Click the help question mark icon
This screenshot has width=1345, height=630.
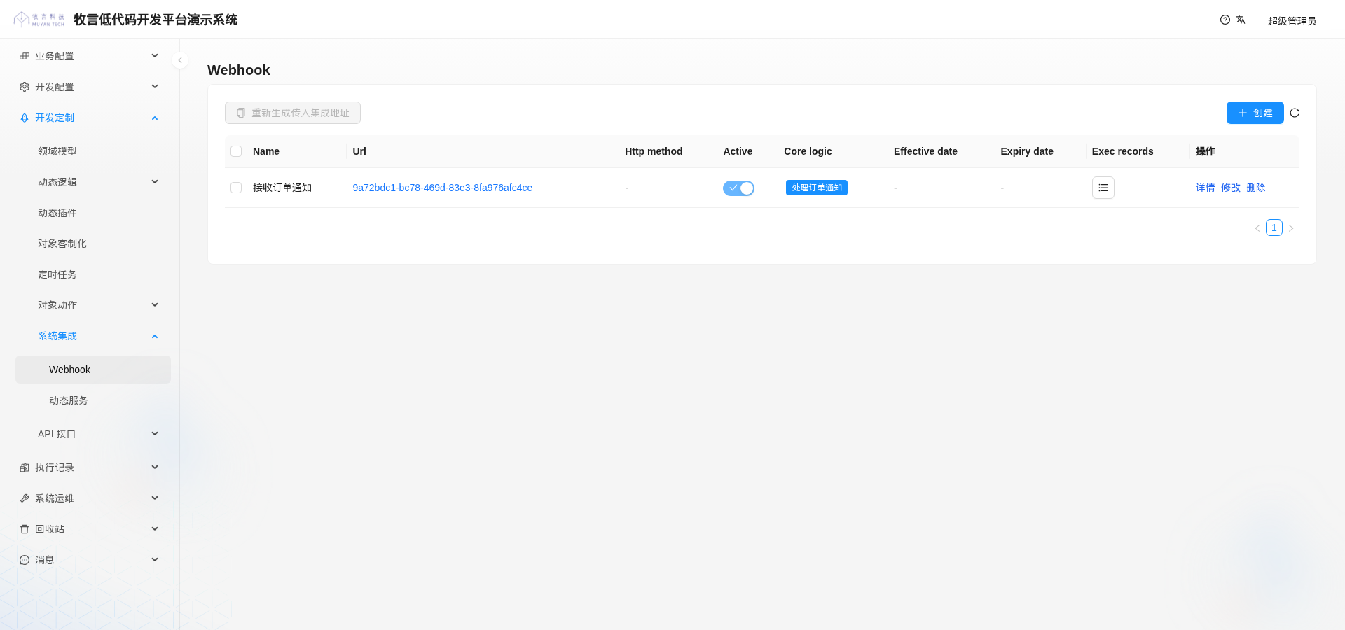pyautogui.click(x=1225, y=20)
